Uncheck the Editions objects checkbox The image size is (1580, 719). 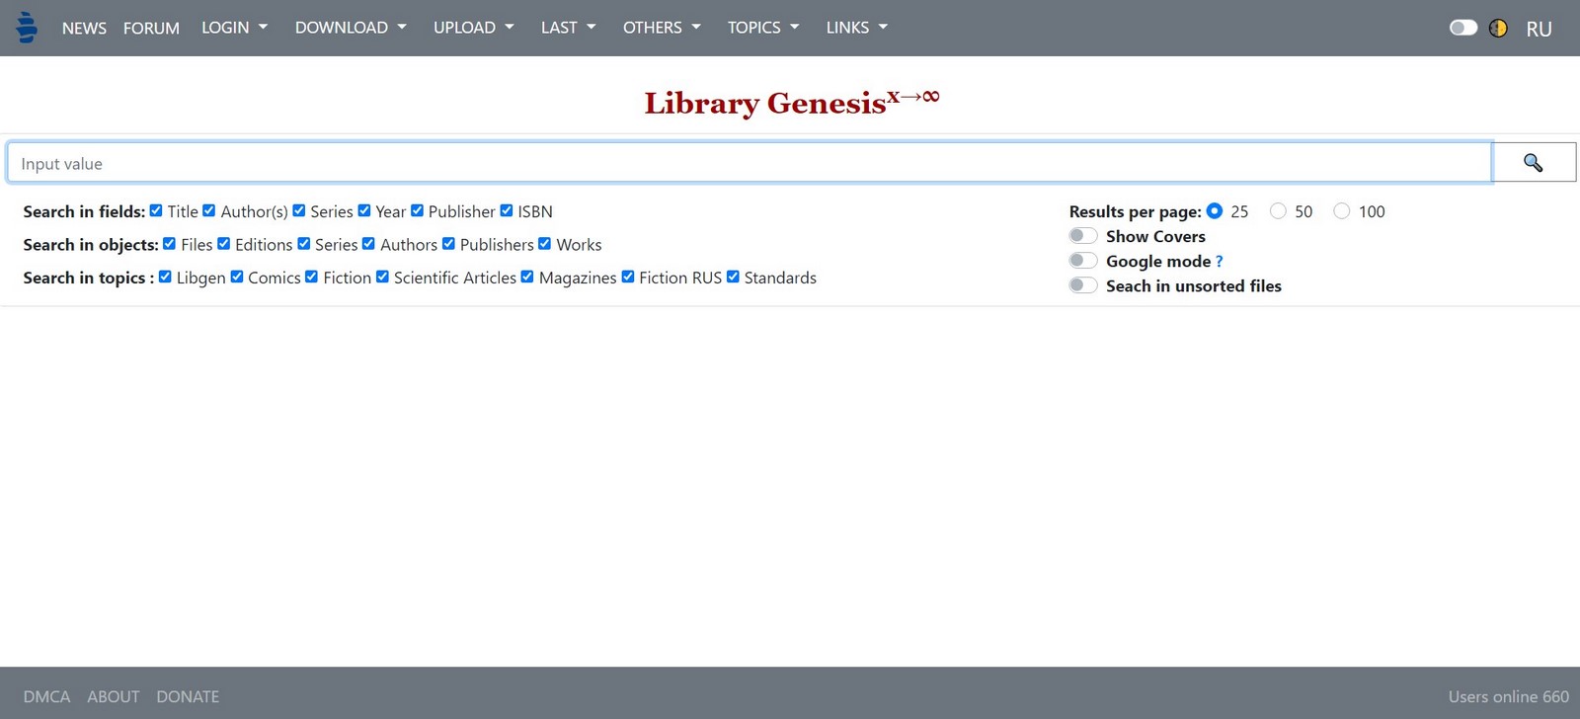pos(224,244)
